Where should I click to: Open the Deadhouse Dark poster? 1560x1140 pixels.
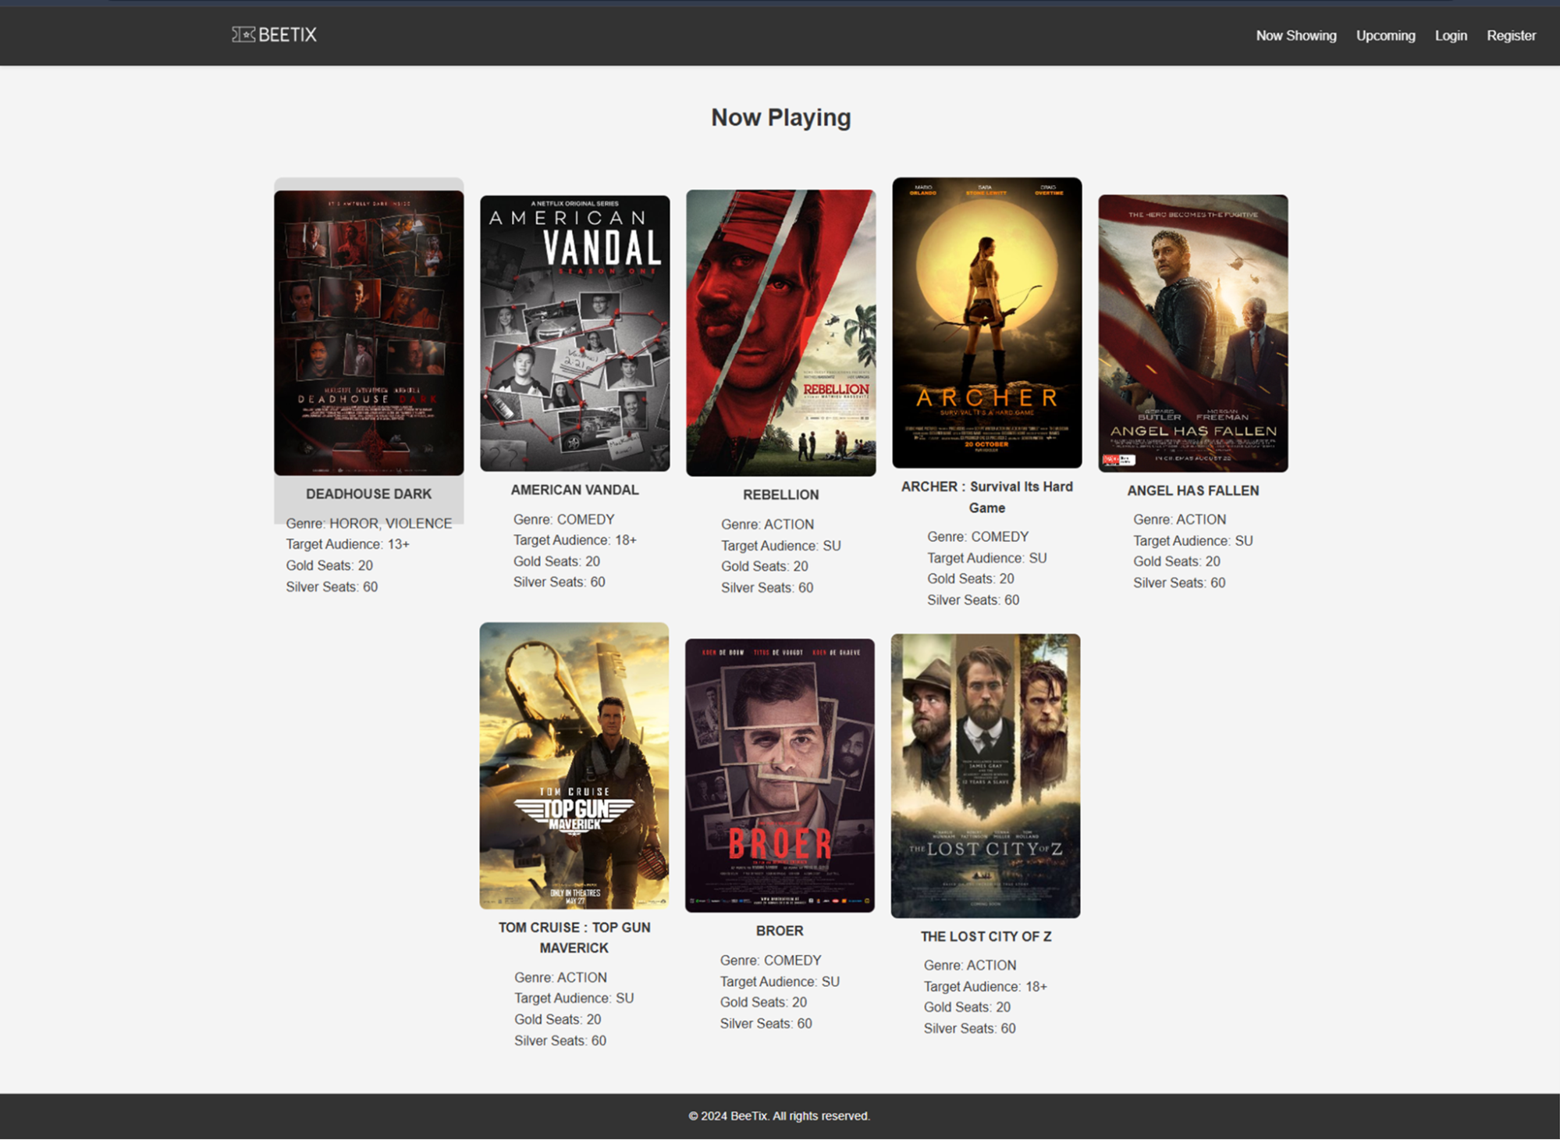tap(368, 333)
